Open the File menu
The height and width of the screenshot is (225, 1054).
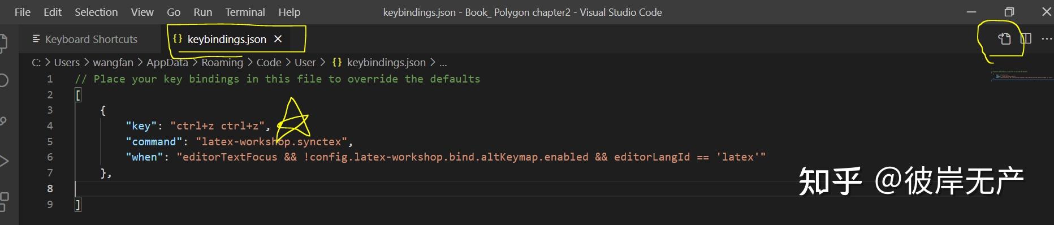(x=23, y=12)
